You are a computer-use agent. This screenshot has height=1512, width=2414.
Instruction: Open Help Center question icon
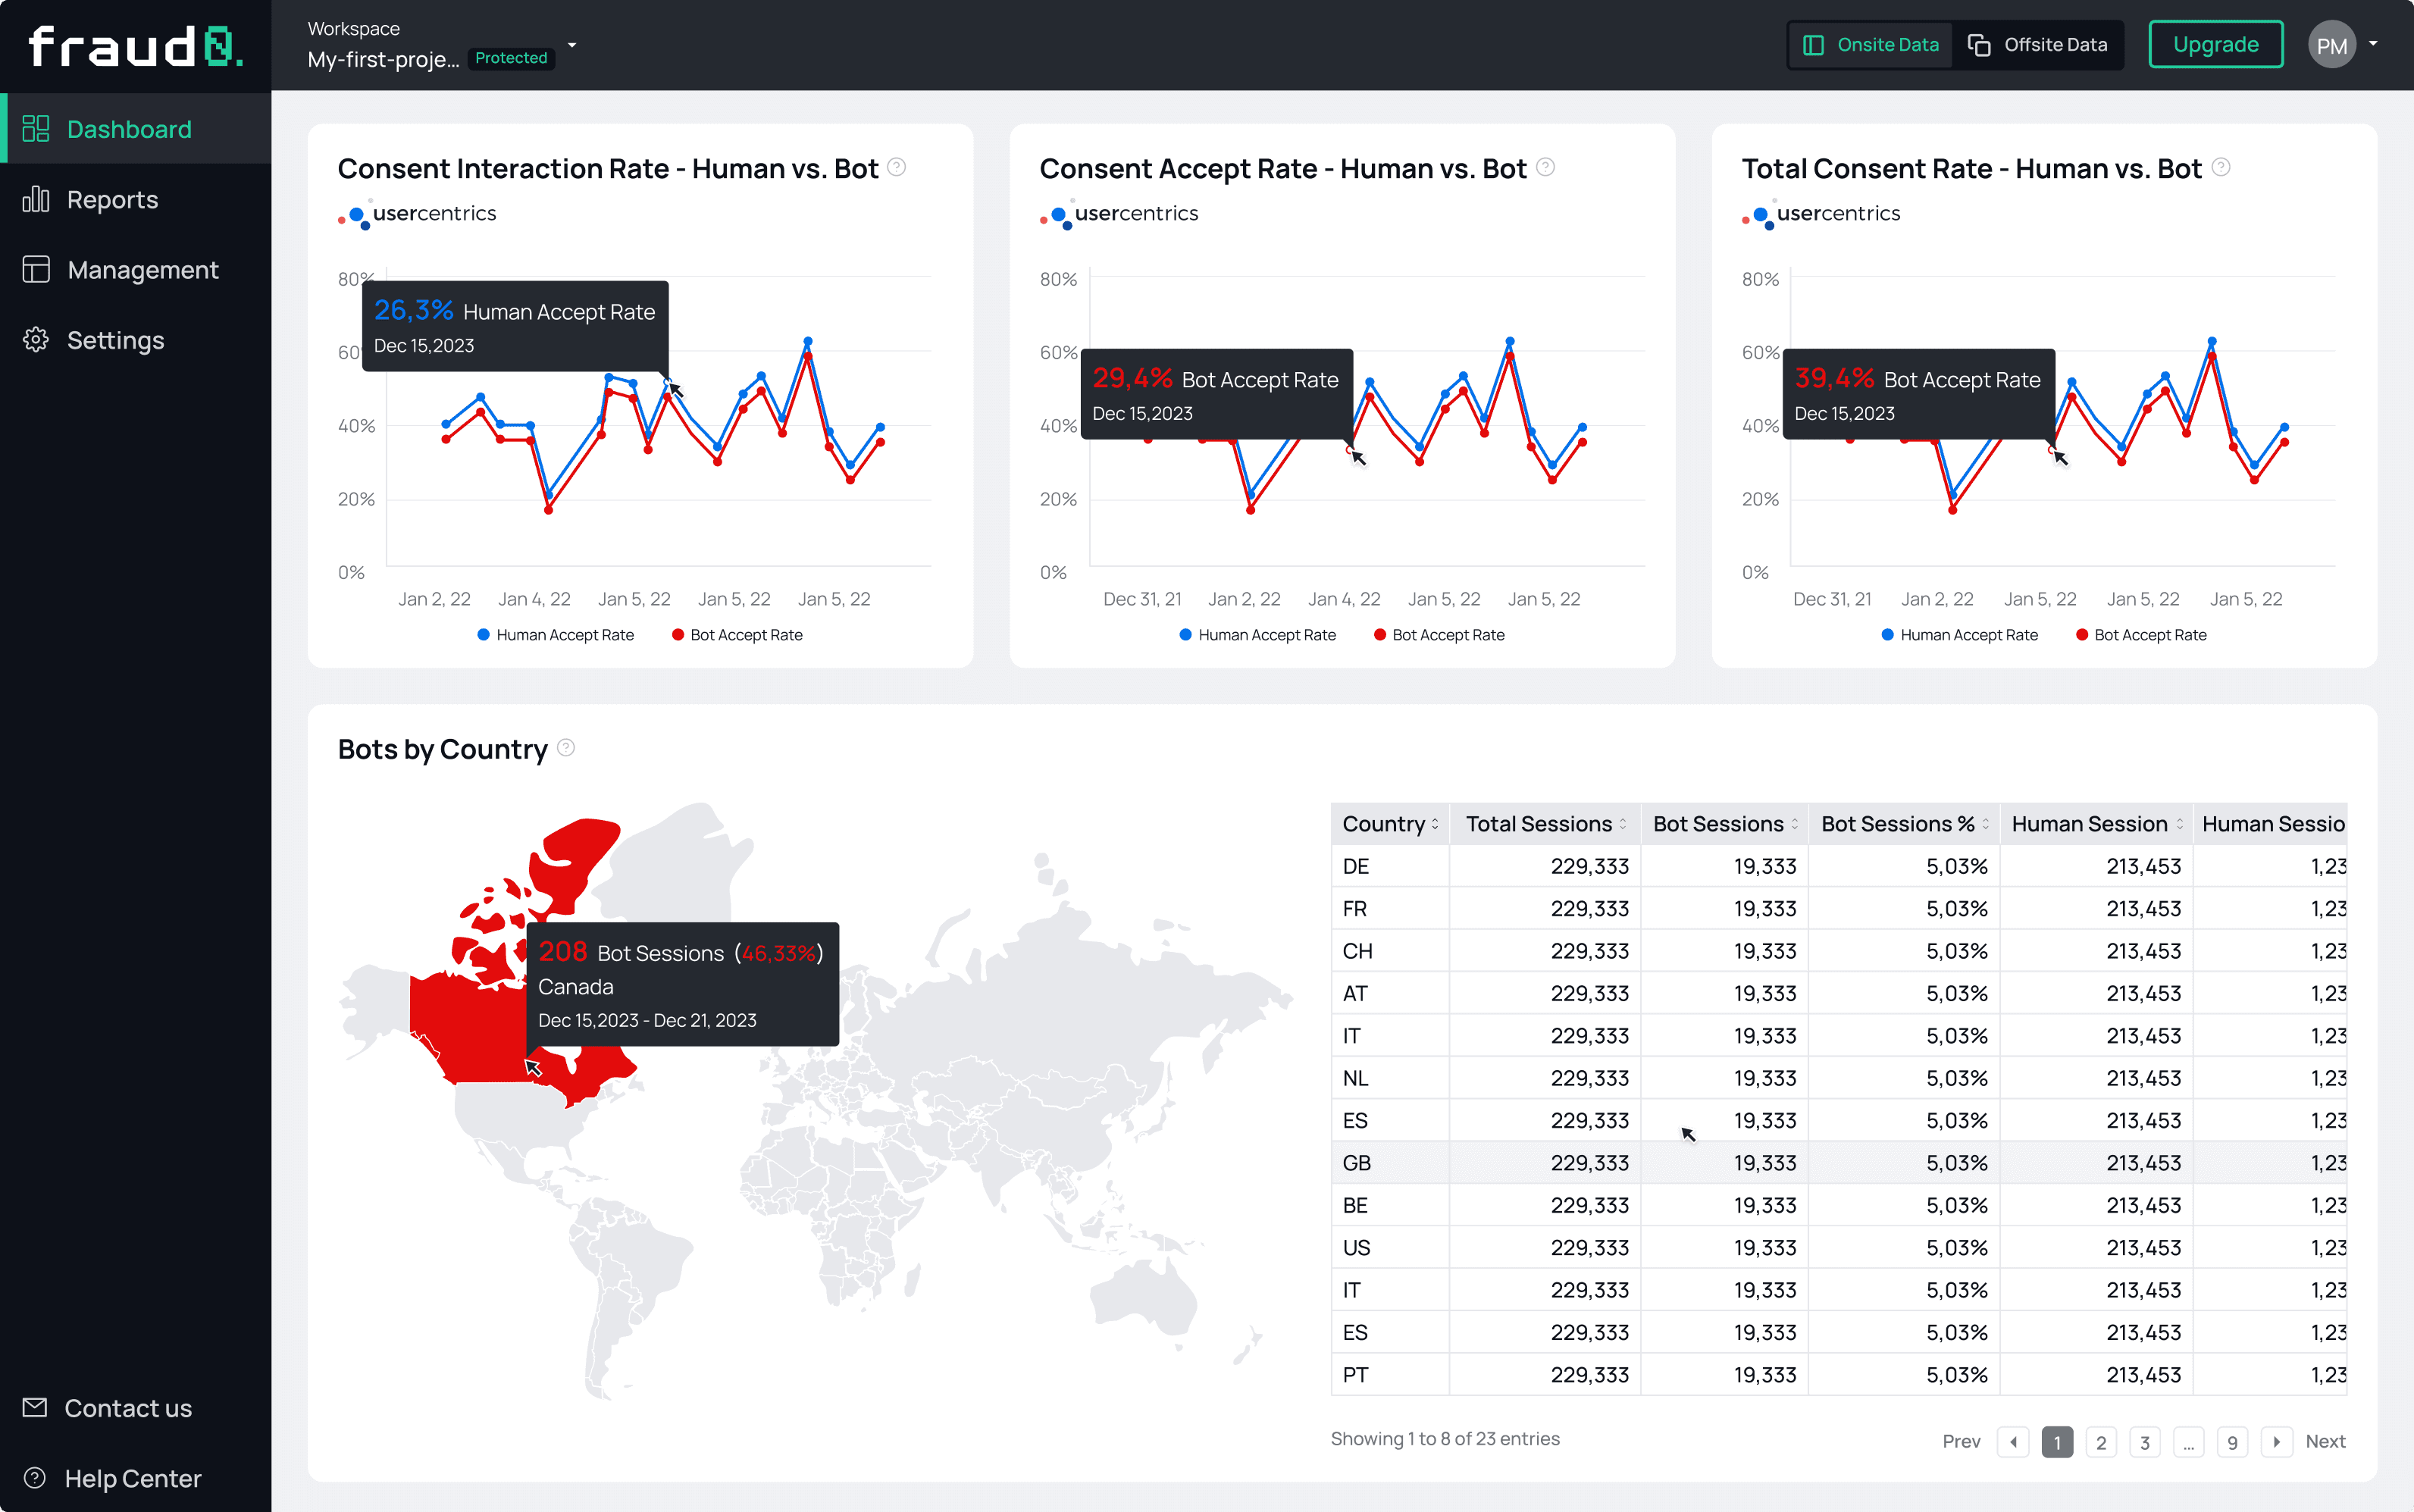[x=35, y=1478]
